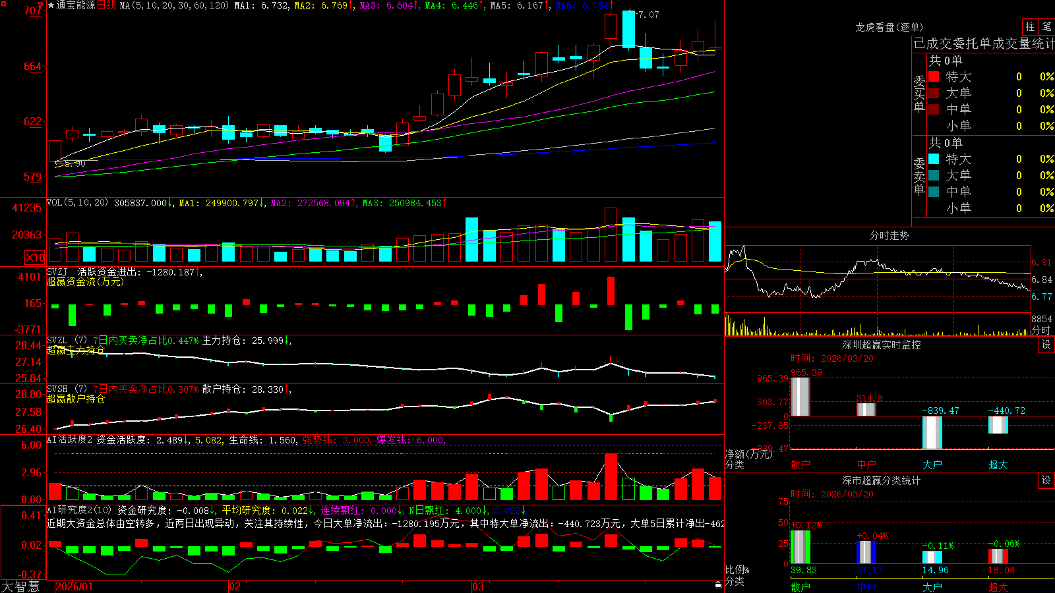Click the 小单 row under 委卖单

click(991, 208)
